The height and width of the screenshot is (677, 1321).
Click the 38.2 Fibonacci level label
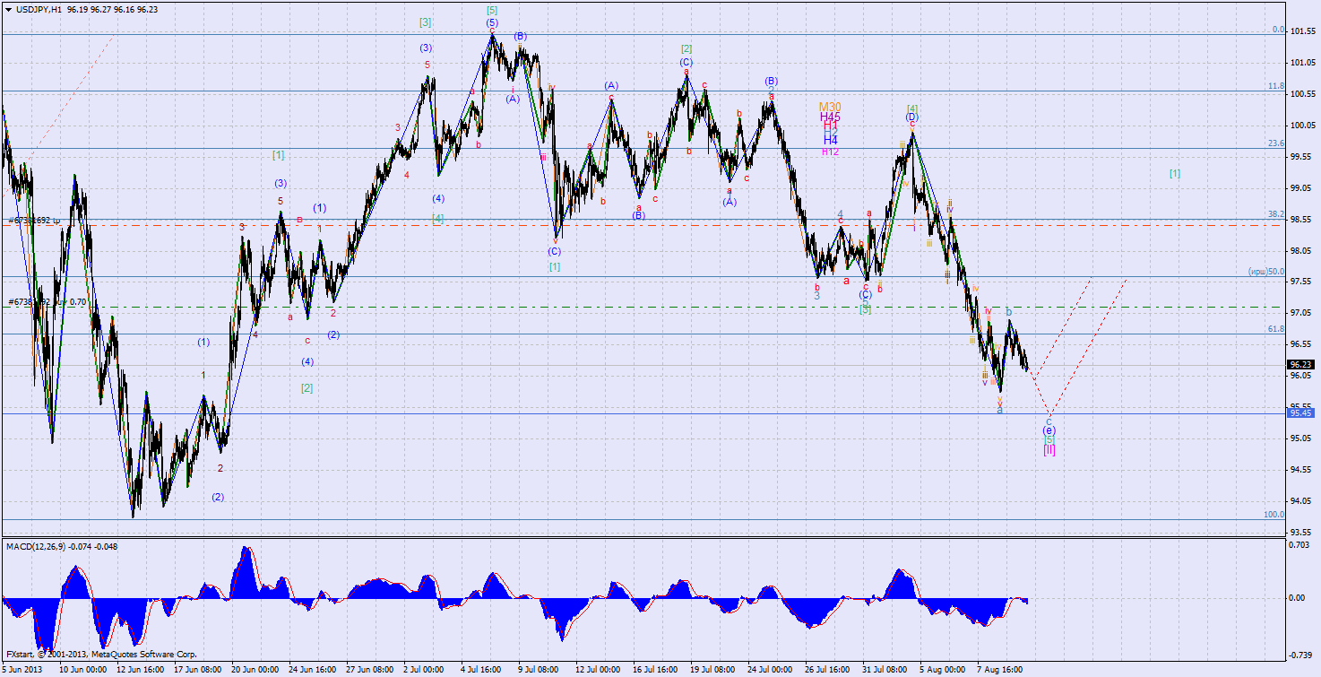click(1276, 214)
